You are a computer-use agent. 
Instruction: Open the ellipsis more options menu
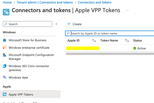(128, 10)
